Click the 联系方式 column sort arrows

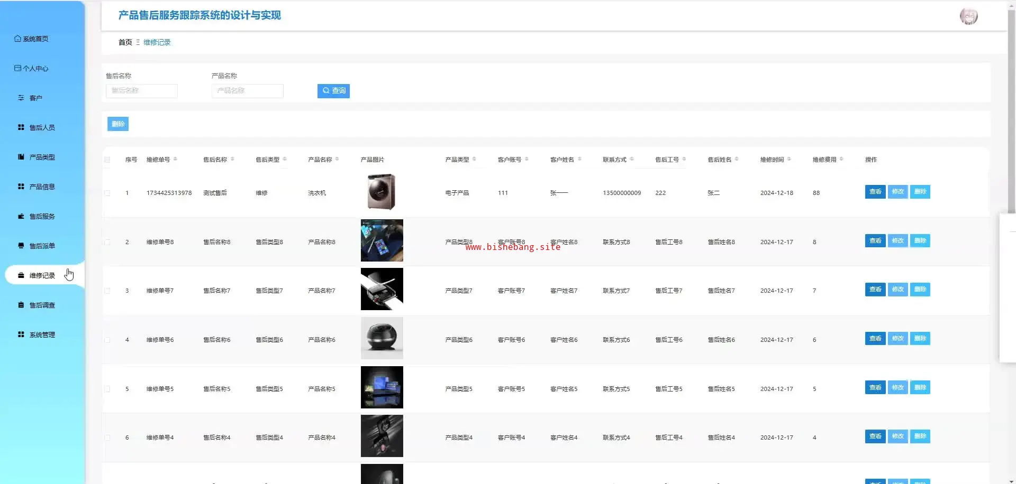point(632,159)
